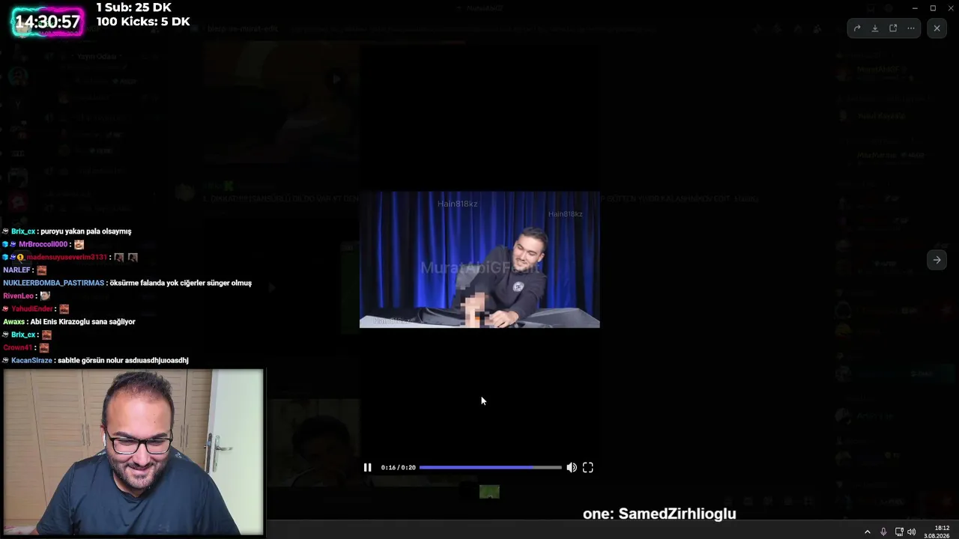Viewport: 959px width, 539px height.
Task: Click the webcam feed of the streamer
Action: tap(133, 452)
